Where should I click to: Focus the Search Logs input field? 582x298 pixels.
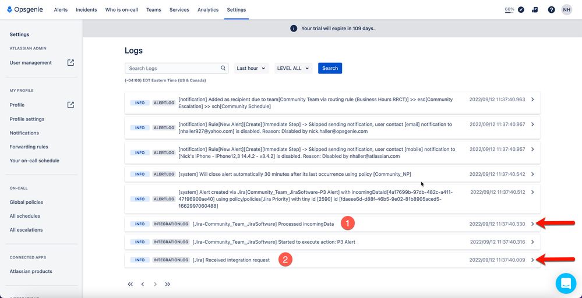tap(173, 68)
